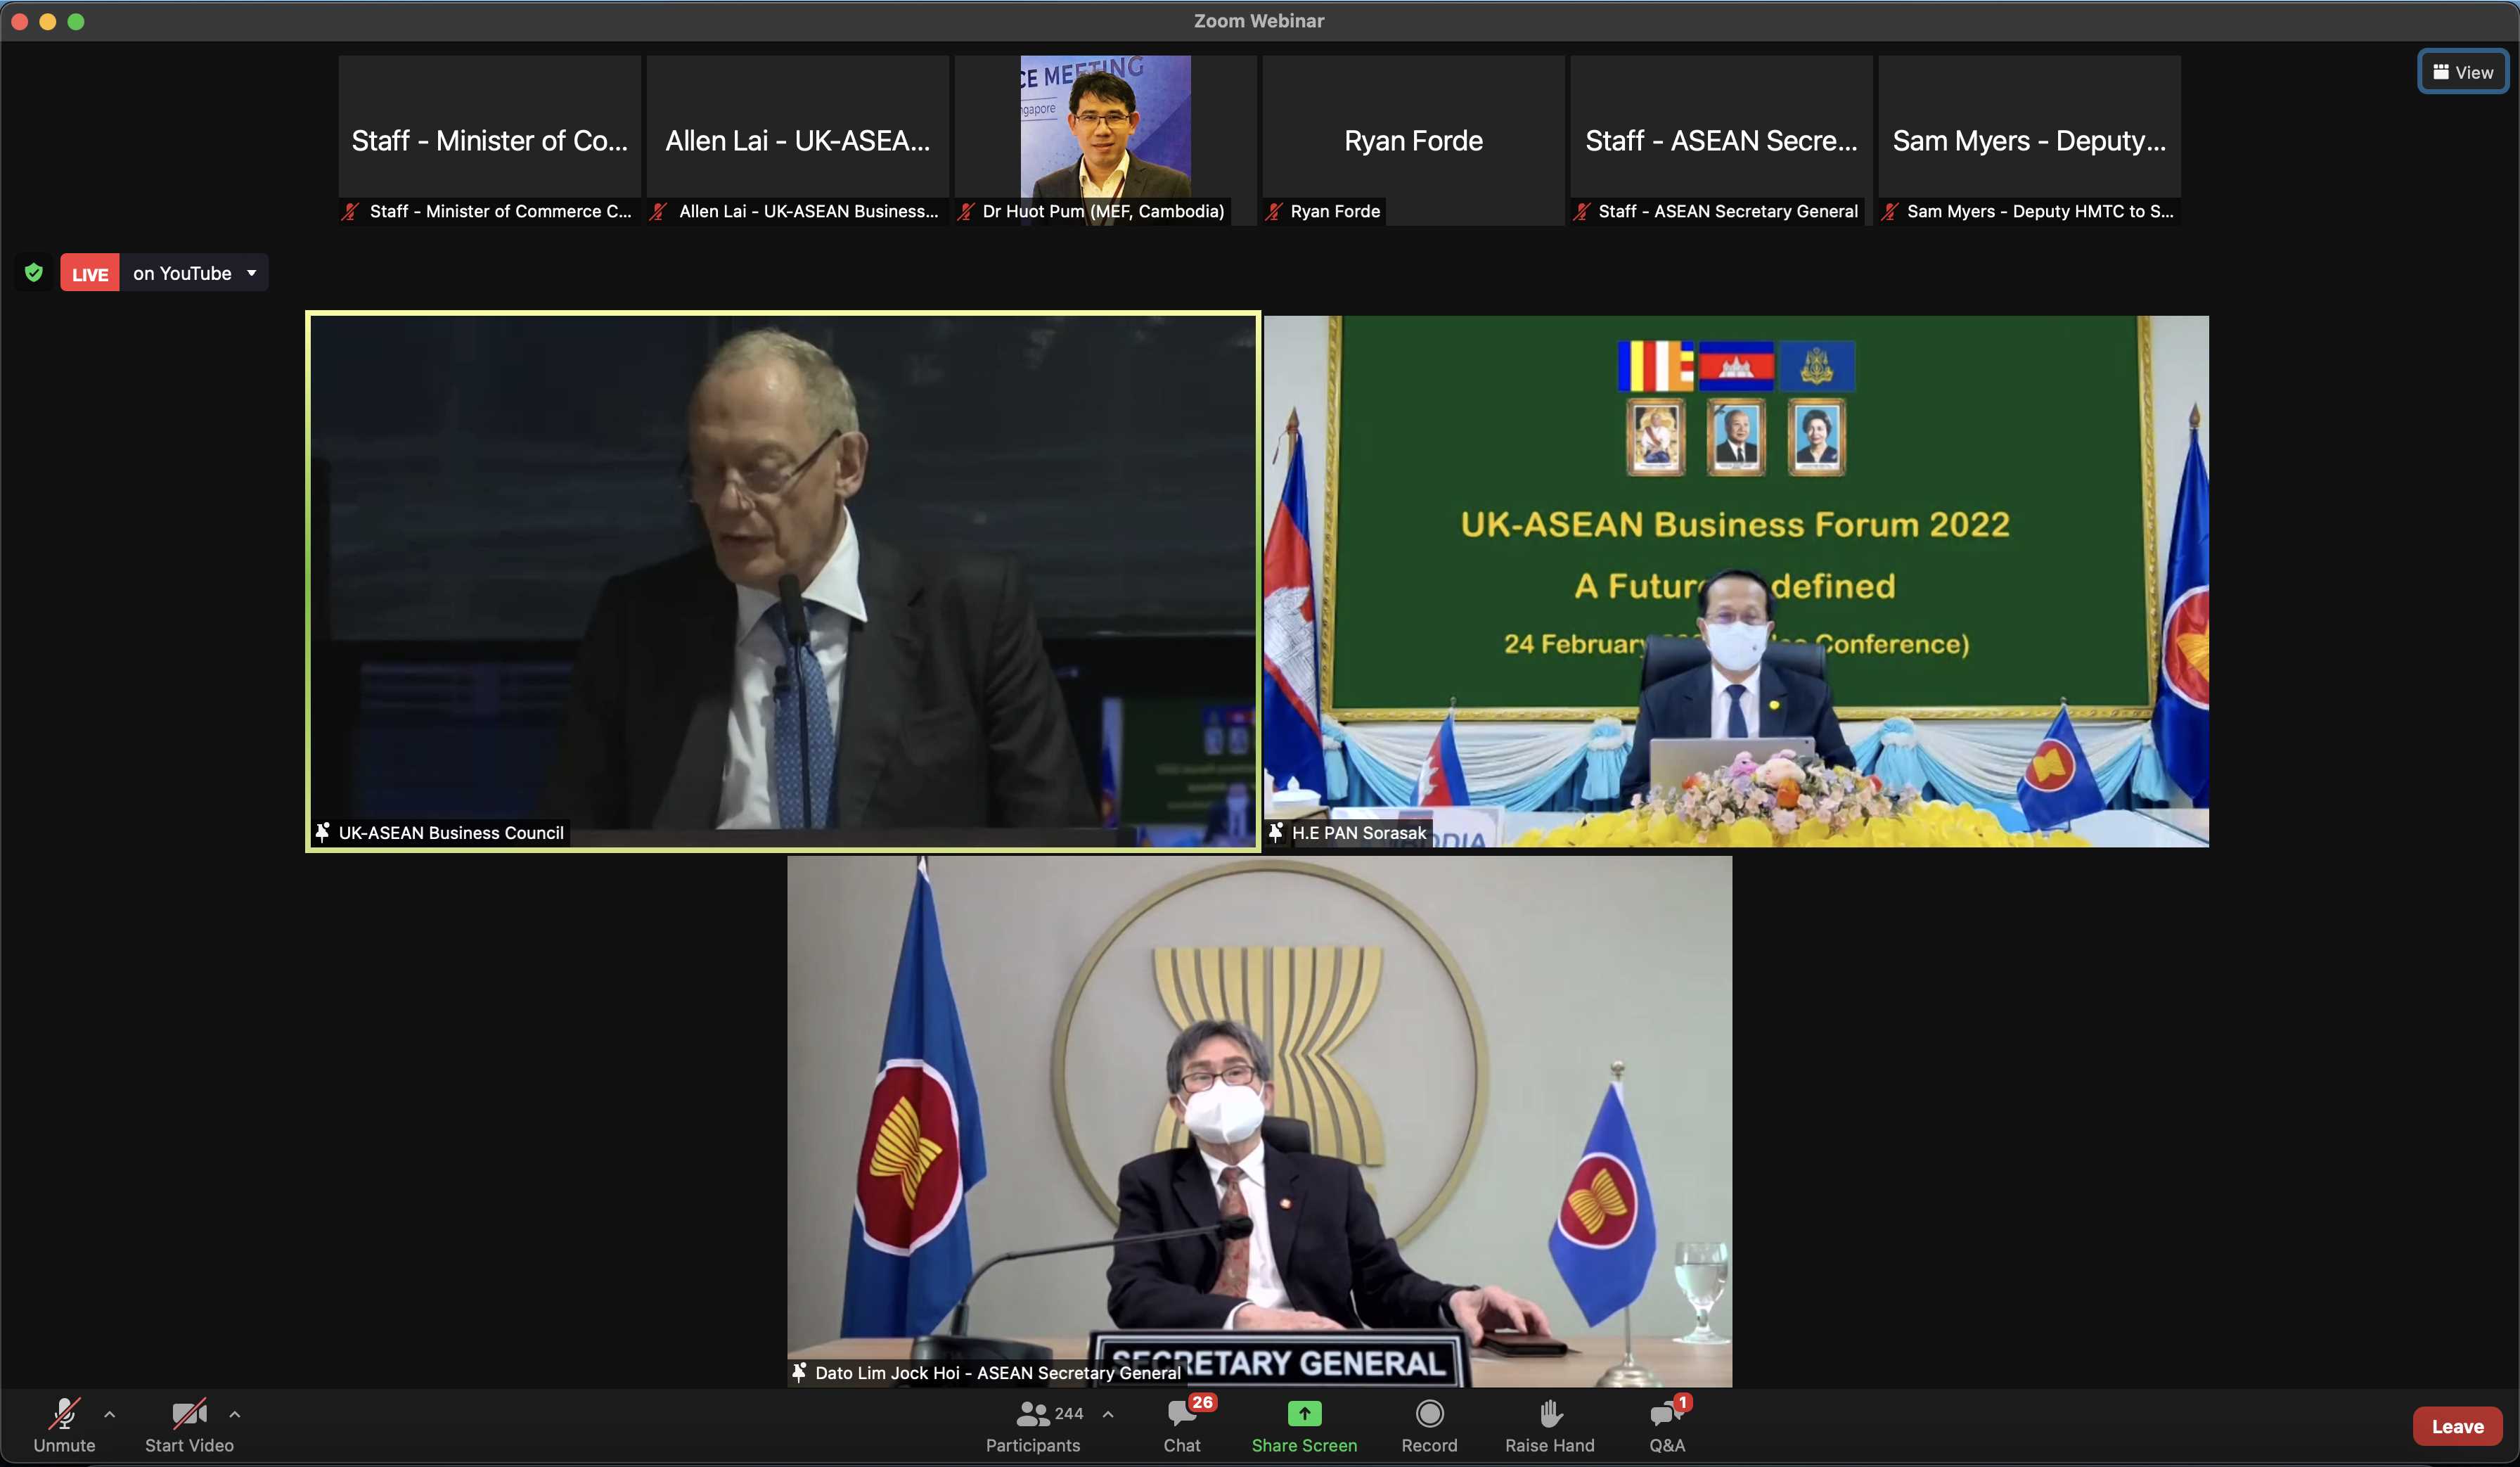
Task: Click muted mic icon for Ryan Forde
Action: pyautogui.click(x=1274, y=211)
